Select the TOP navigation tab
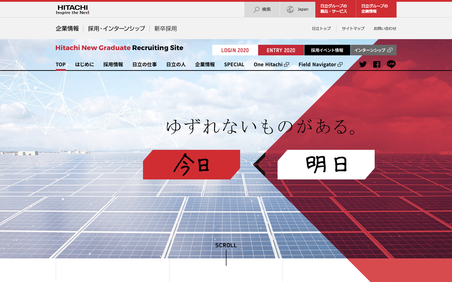 tap(60, 65)
